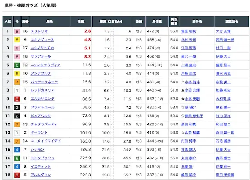Open trainer link 竹内 正洋
The width and height of the screenshot is (250, 180).
(223, 116)
